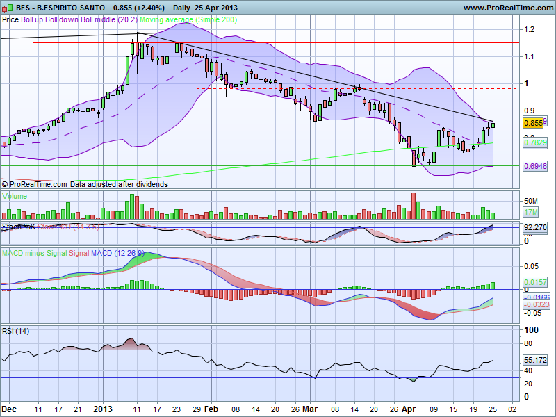Click the 0.9 price axis label
The image size is (556, 417).
click(530, 111)
